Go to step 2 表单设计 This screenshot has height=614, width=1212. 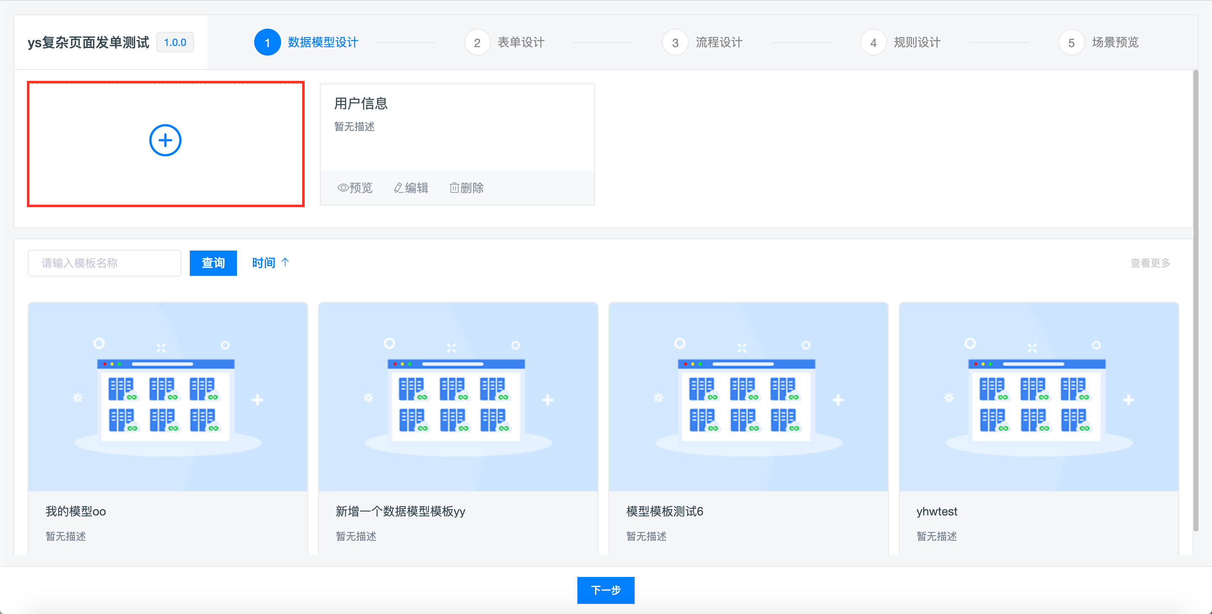[x=477, y=43]
